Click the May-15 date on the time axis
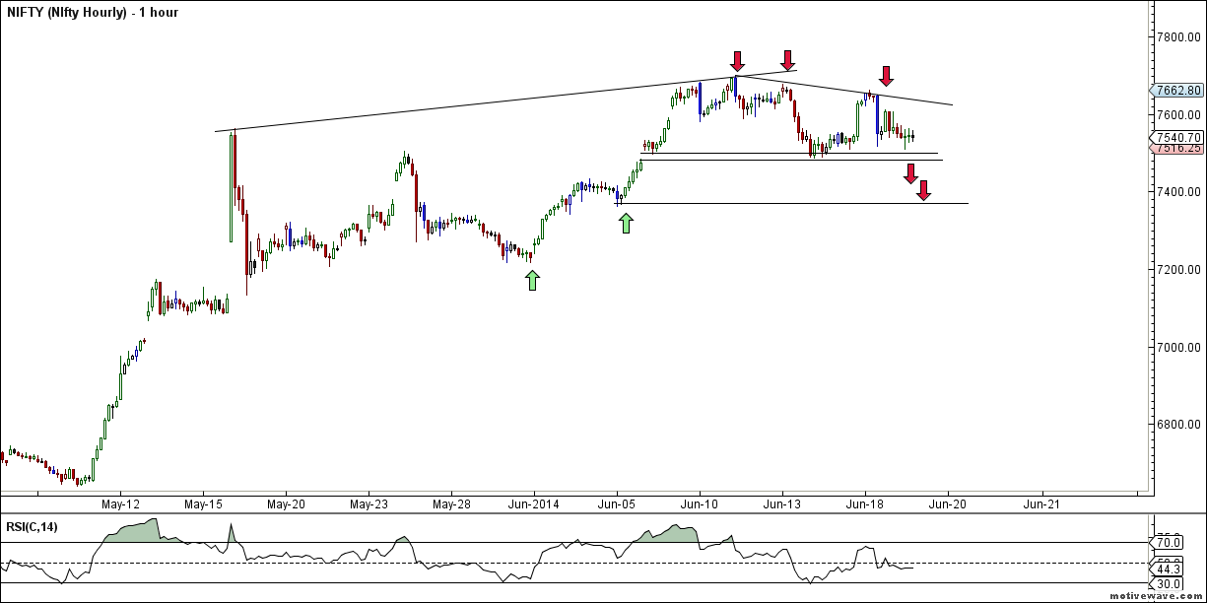 [202, 503]
